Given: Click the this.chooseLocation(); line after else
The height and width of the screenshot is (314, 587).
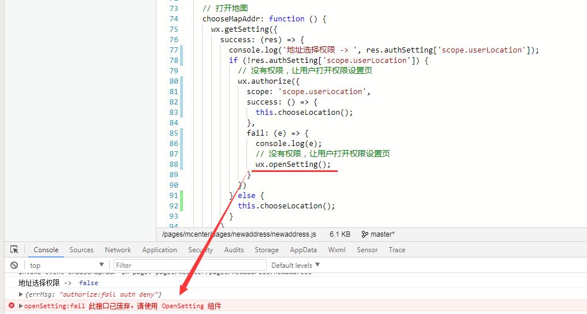Looking at the screenshot, I should point(286,205).
